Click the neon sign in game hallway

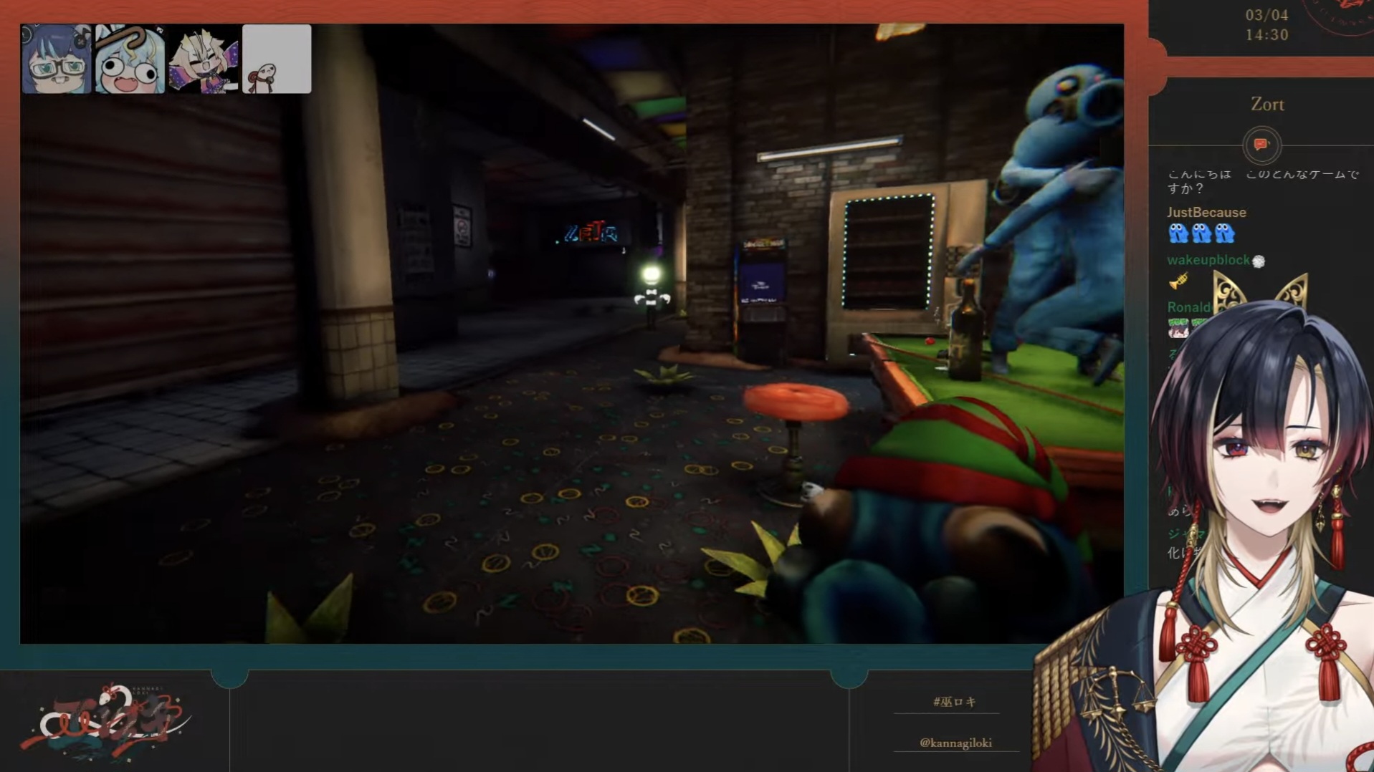[590, 233]
